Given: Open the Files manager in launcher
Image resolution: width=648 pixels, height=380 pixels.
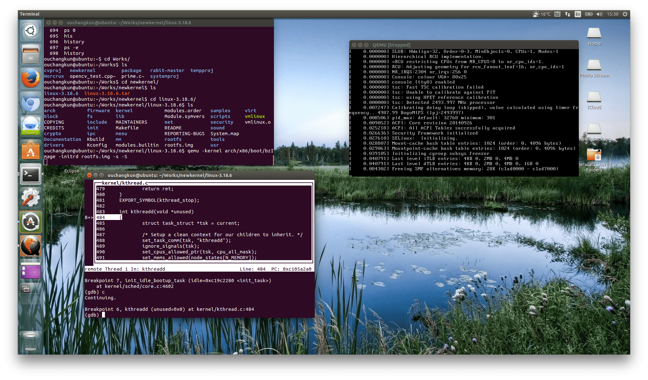Looking at the screenshot, I should (x=31, y=55).
